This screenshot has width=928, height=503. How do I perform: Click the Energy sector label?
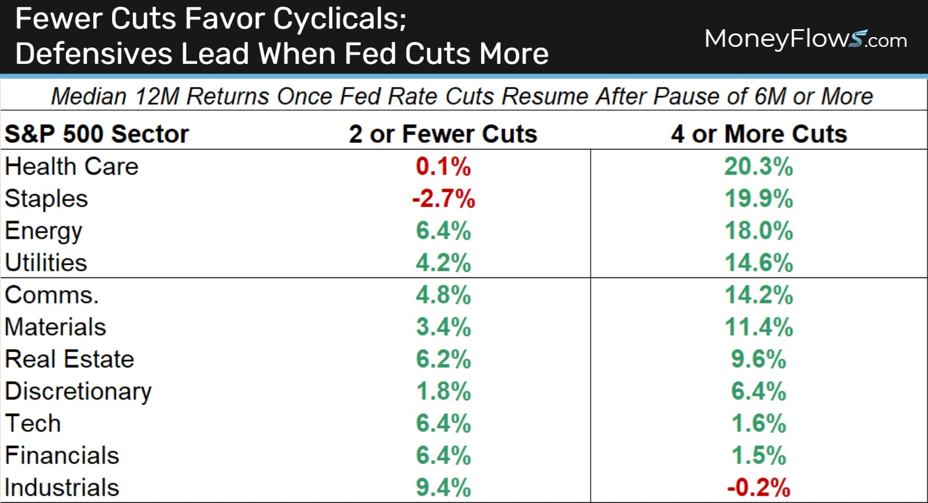coord(43,231)
